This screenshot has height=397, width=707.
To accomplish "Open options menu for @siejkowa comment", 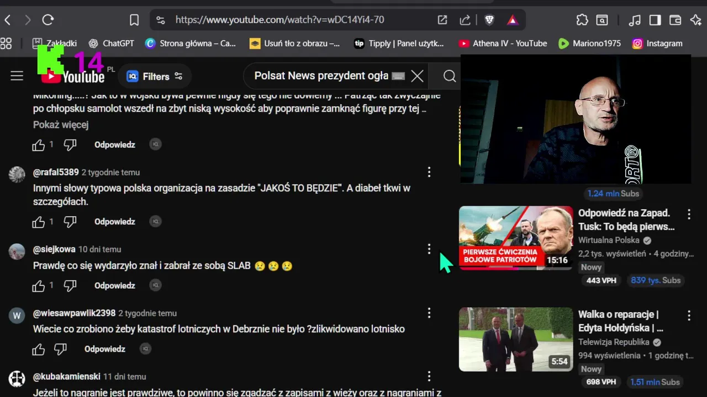I will 429,249.
